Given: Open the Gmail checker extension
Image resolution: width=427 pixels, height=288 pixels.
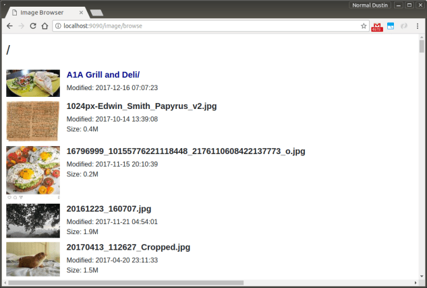Looking at the screenshot, I should [377, 26].
